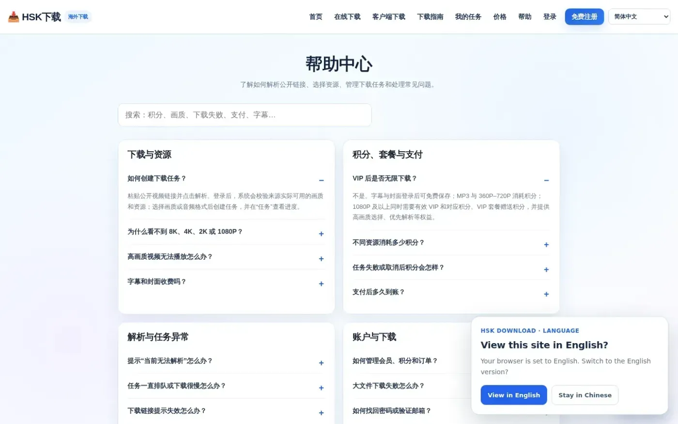Click the 登录 link
This screenshot has width=678, height=424.
coord(550,17)
